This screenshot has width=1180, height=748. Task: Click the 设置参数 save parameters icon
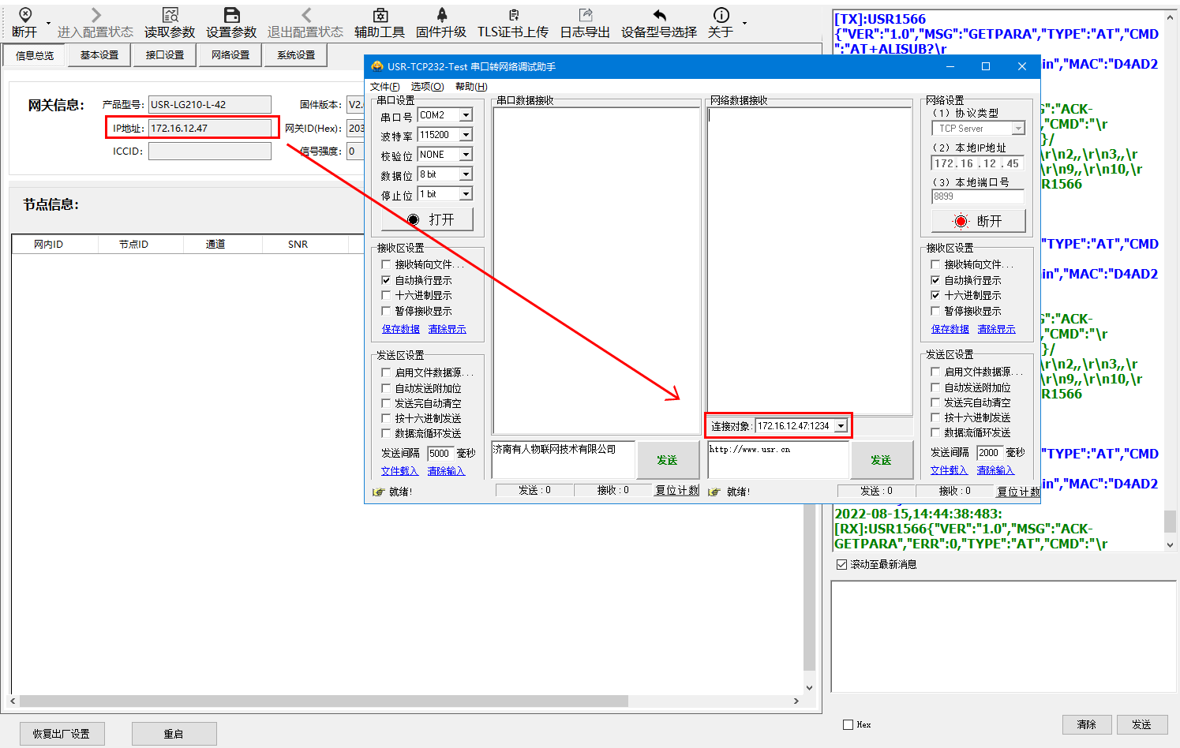[x=231, y=16]
